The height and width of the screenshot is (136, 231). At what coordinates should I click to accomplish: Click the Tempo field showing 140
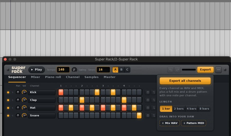pos(63,70)
